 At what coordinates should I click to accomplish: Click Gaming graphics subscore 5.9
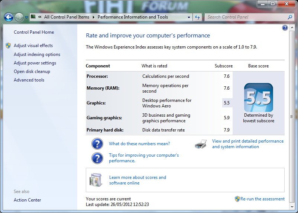click(x=227, y=118)
